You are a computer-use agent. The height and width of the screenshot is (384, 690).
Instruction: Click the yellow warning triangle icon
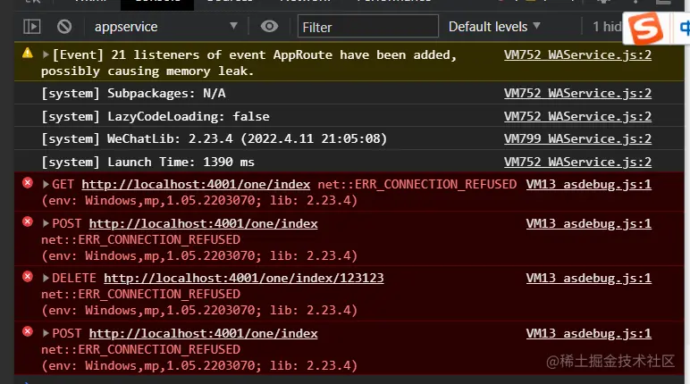(x=28, y=54)
